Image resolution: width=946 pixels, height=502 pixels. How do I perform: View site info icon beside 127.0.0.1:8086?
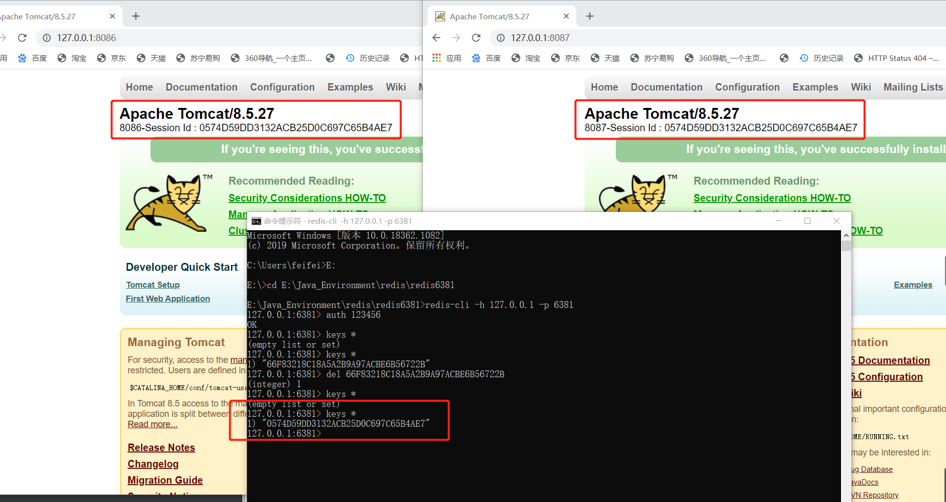pyautogui.click(x=47, y=38)
